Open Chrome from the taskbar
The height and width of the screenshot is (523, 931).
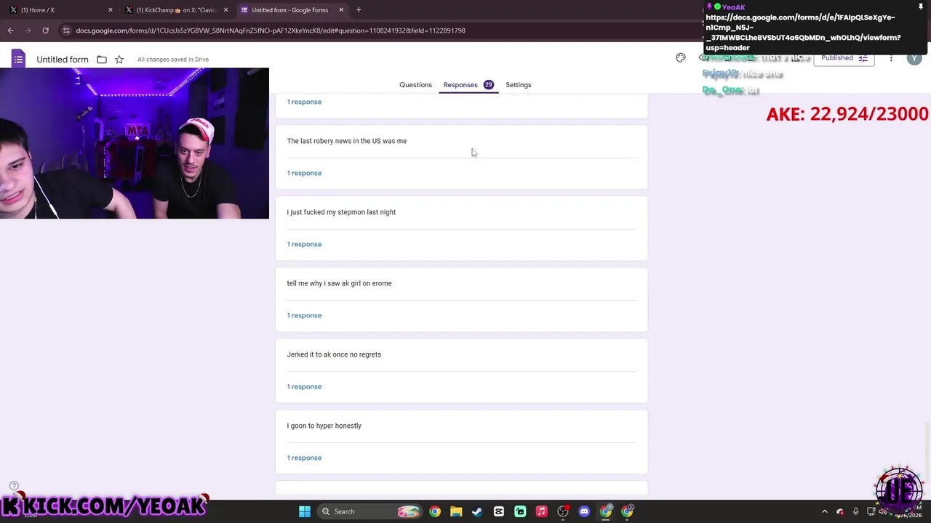coord(435,511)
